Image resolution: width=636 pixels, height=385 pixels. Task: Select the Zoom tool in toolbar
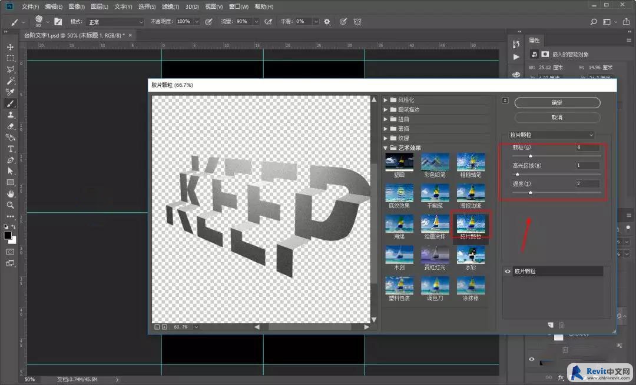tap(10, 205)
